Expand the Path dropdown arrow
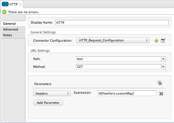Screen dimensions: 174x123 [x=163, y=59]
